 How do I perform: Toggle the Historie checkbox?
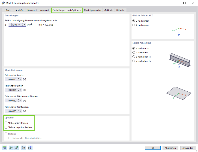pos(6,134)
